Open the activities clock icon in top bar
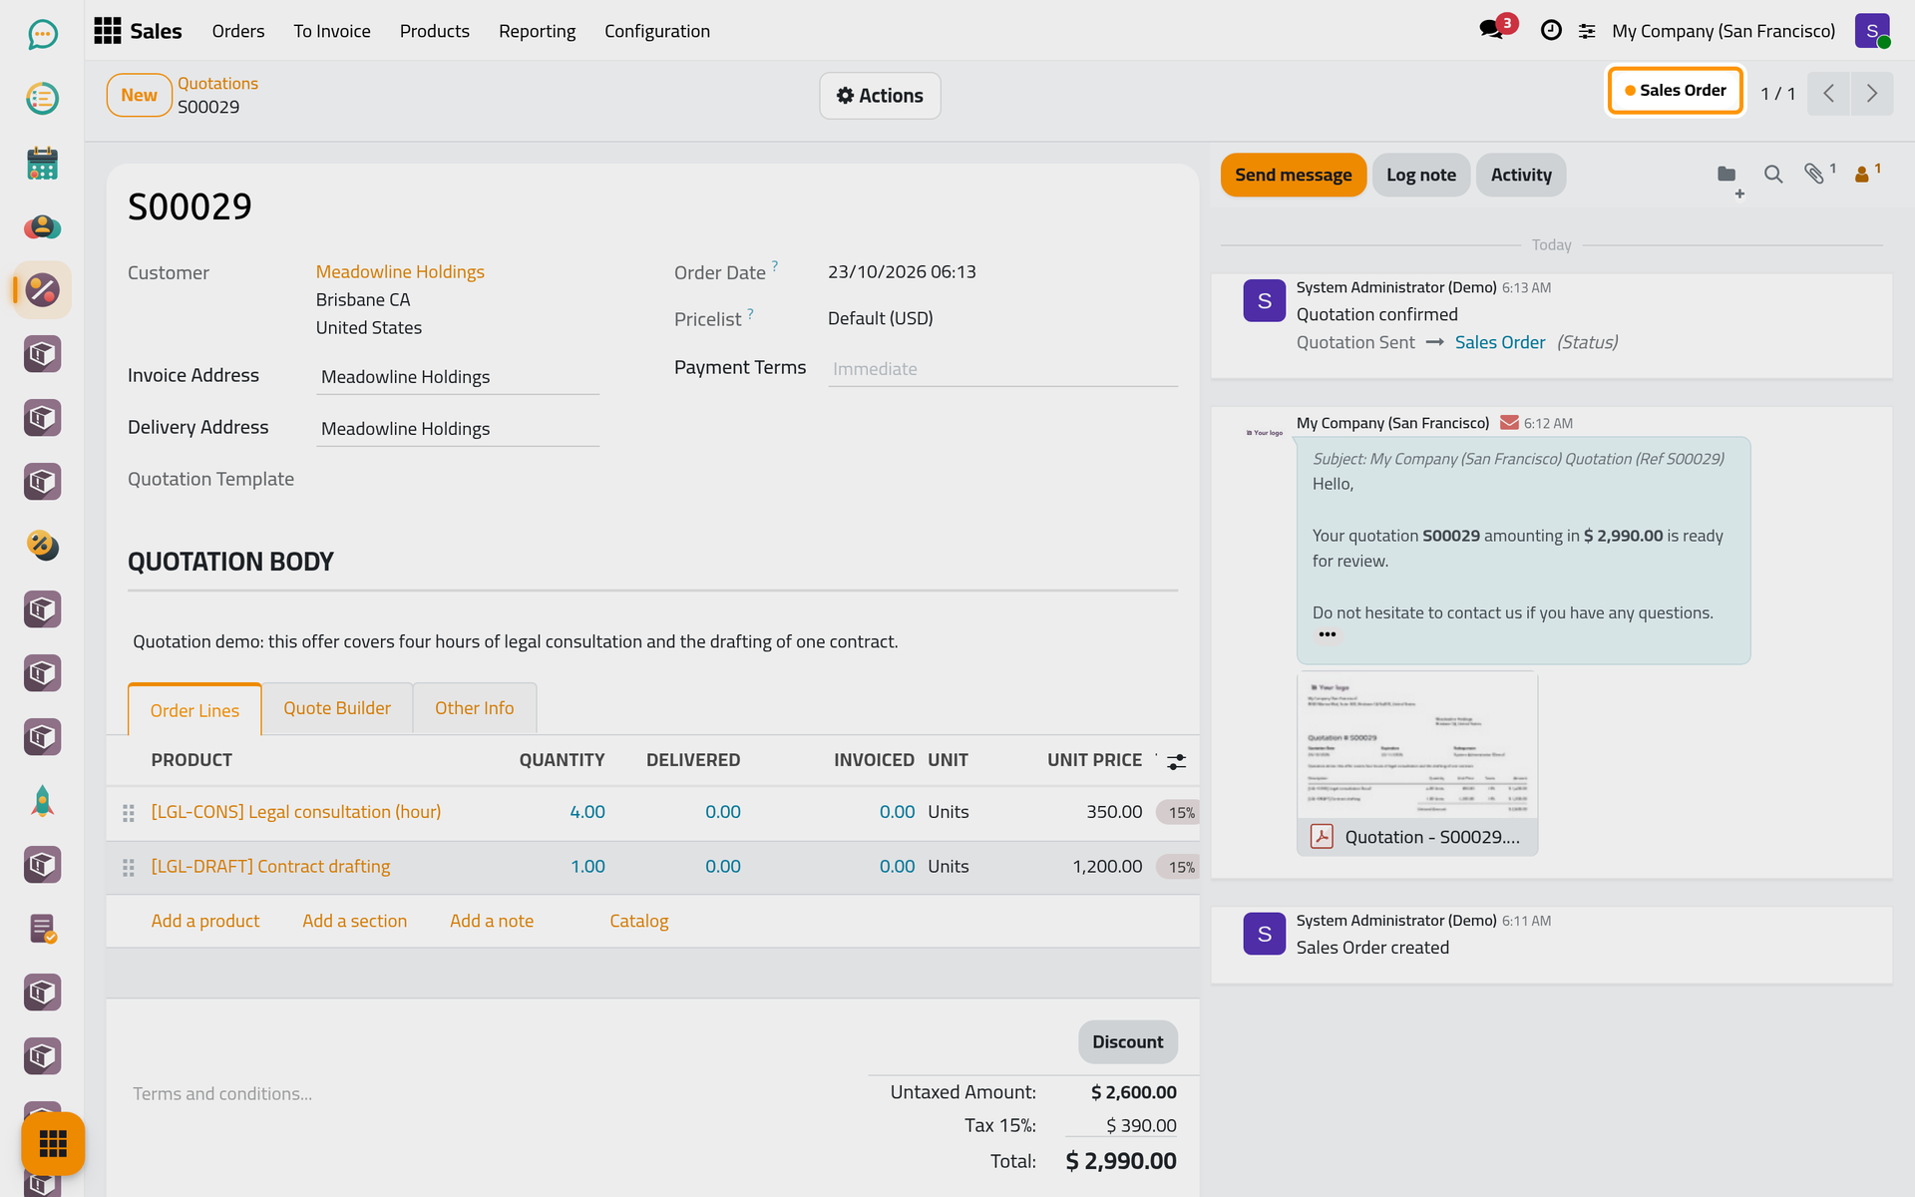Image resolution: width=1915 pixels, height=1197 pixels. [1551, 31]
